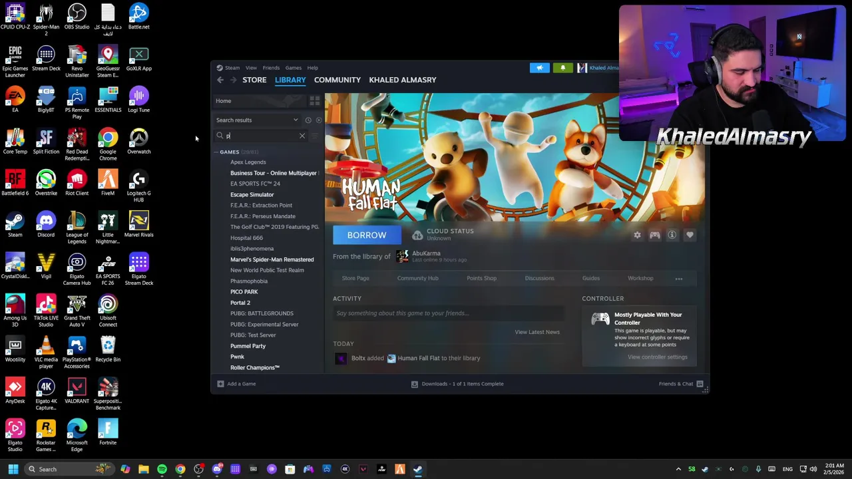Open Spotify from the taskbar
Screen dimensions: 852x479
162,469
